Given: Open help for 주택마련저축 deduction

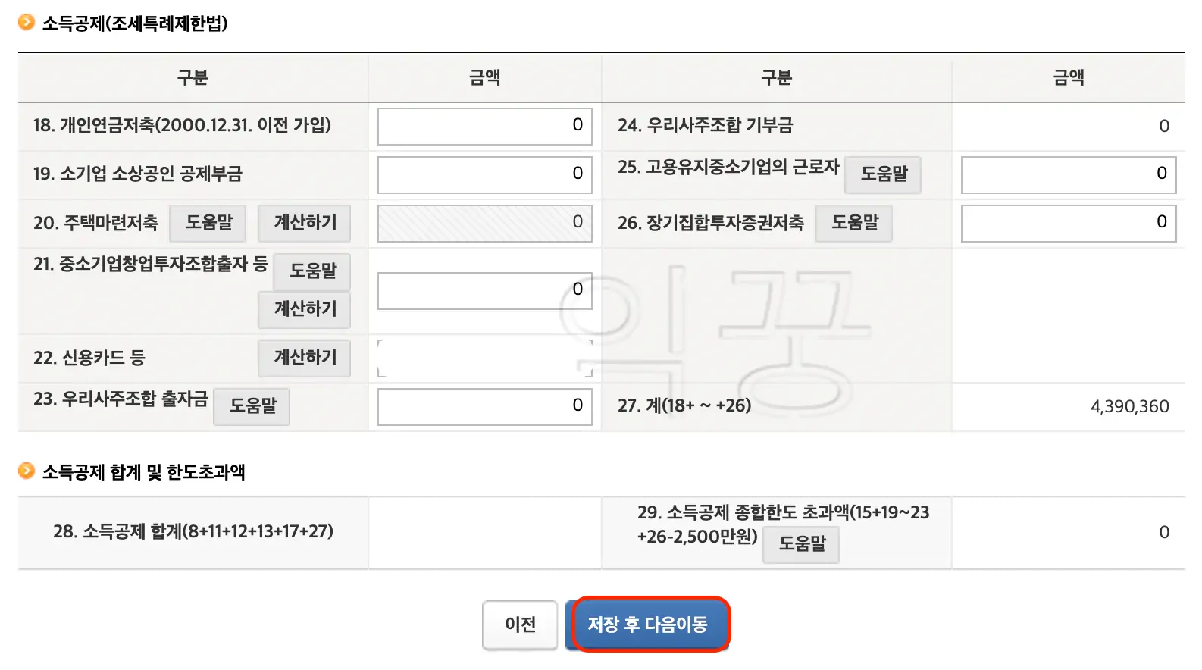Looking at the screenshot, I should pos(208,223).
